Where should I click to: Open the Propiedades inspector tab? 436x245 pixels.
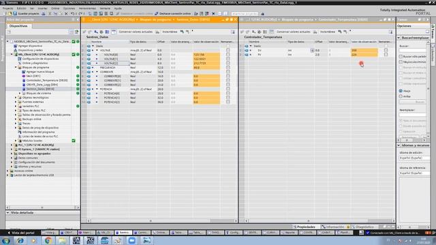click(305, 227)
